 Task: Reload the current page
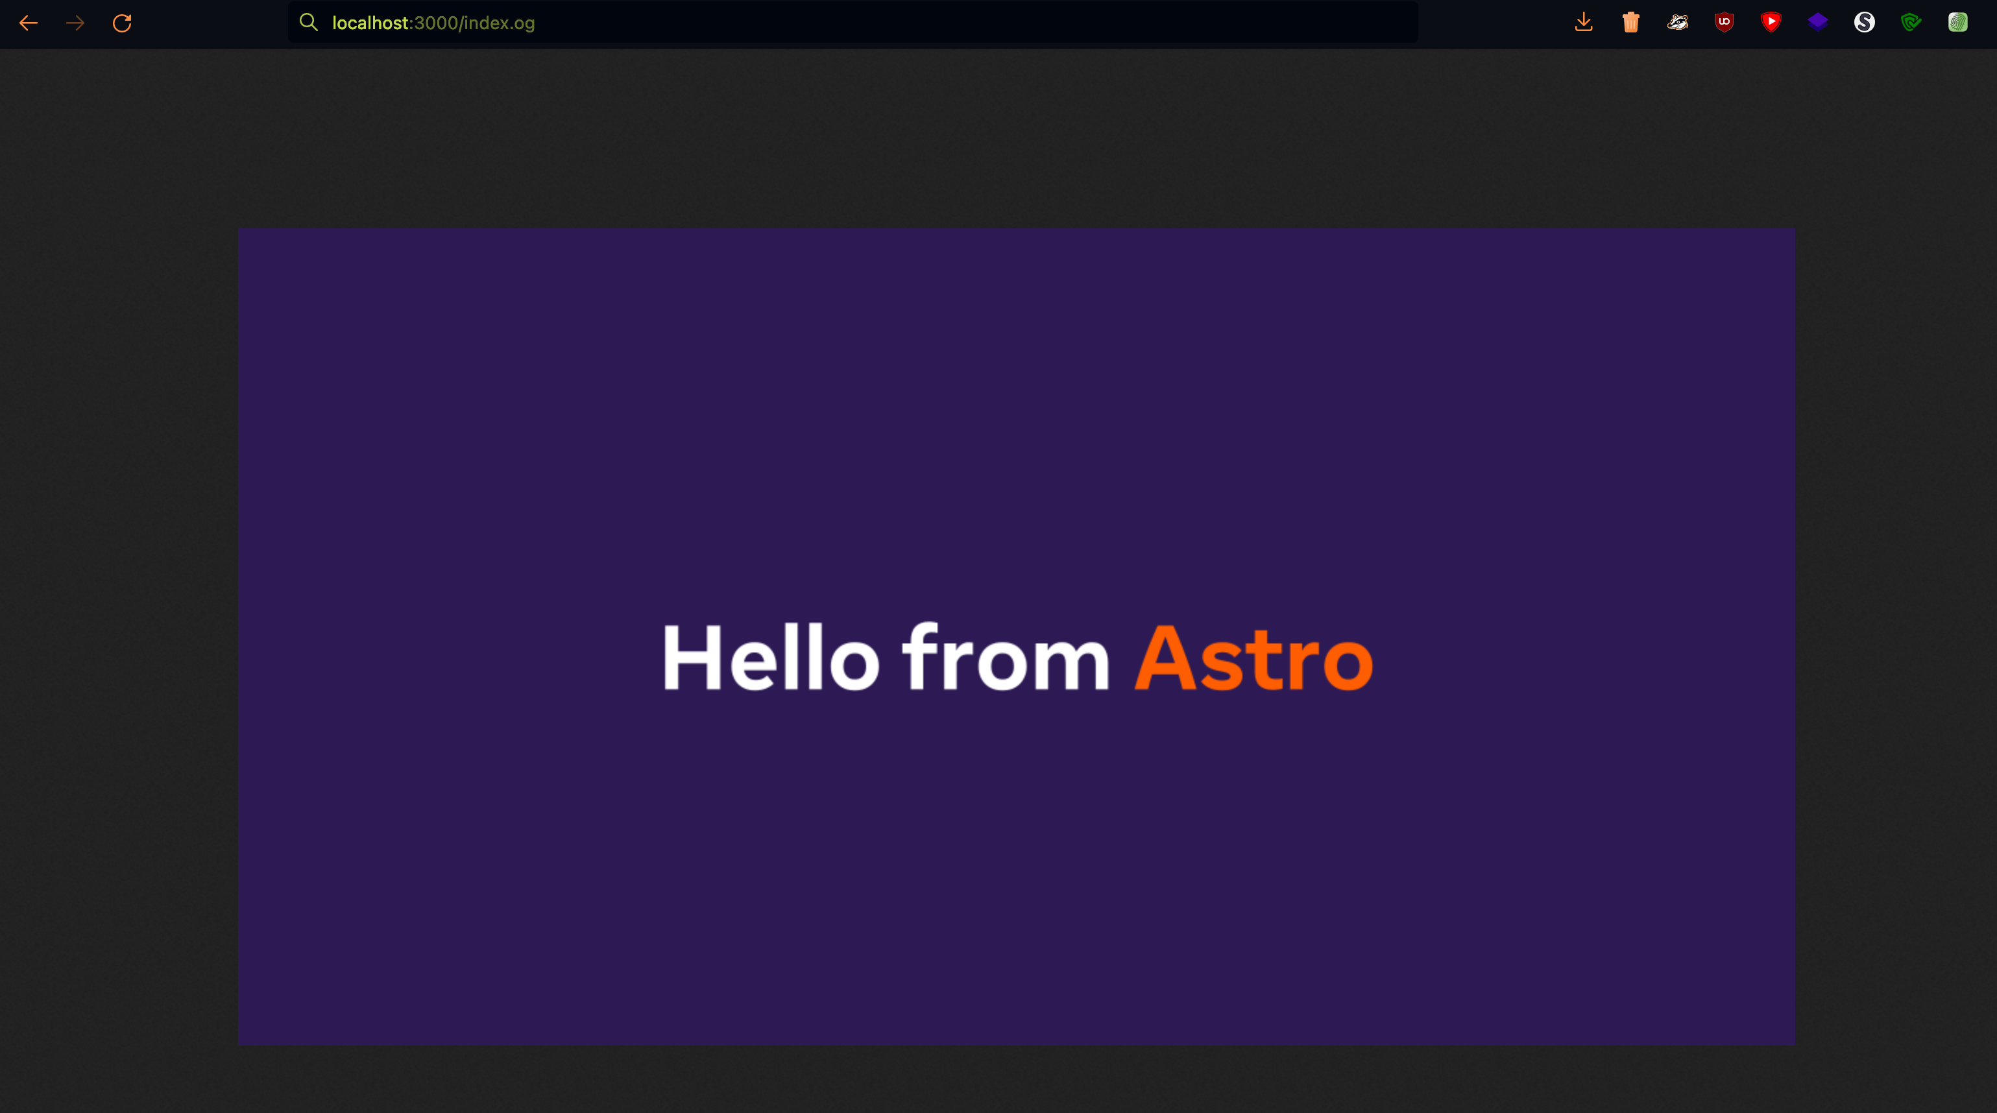(123, 23)
